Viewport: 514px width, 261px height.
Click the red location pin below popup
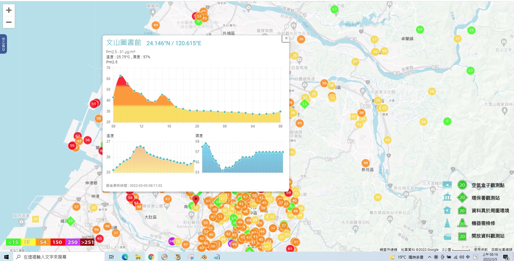point(196,200)
